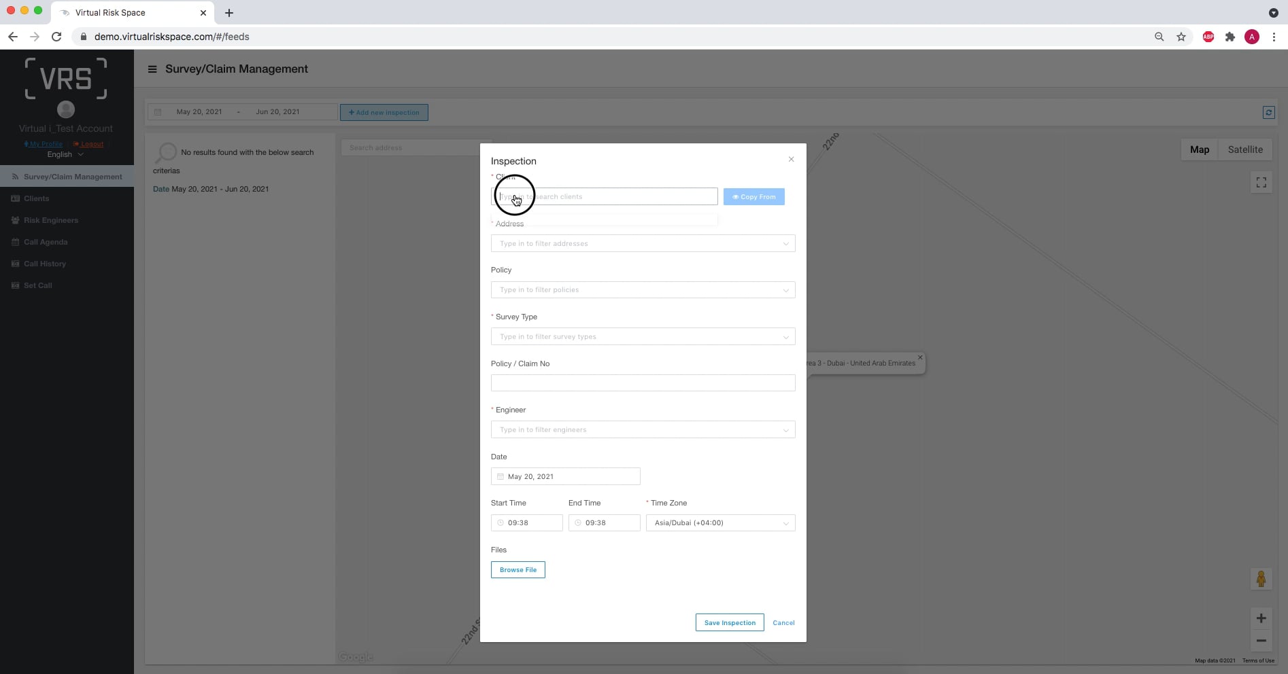The width and height of the screenshot is (1288, 674).
Task: Open the Survey Type dropdown
Action: coord(643,337)
